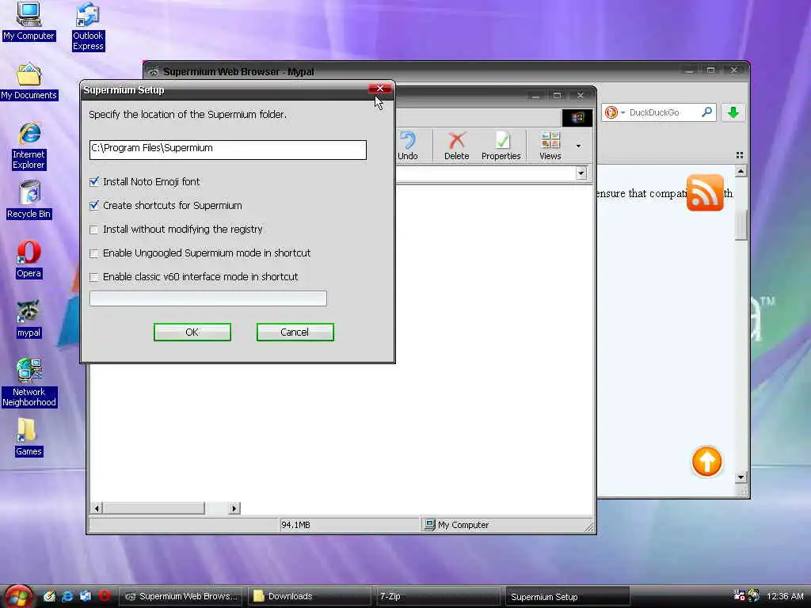Viewport: 811px width, 608px height.
Task: Open Views dropdown arrow in 7-Zip
Action: tap(578, 146)
